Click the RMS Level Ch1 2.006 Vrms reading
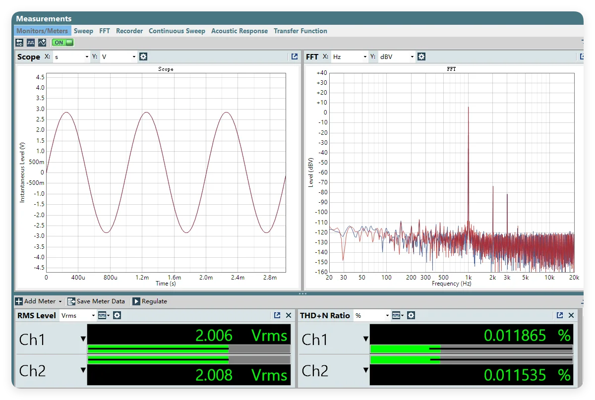 [241, 336]
